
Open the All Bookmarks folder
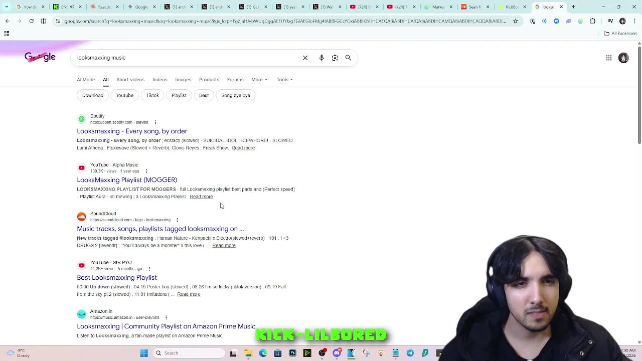[620, 33]
